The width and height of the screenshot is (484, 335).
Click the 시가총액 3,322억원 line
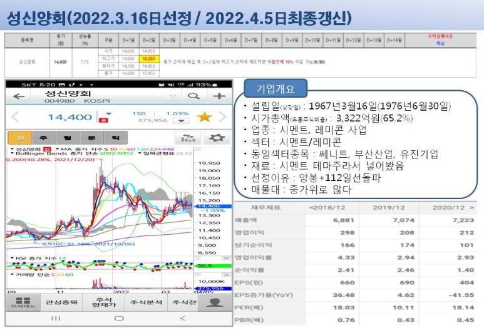pyautogui.click(x=332, y=118)
